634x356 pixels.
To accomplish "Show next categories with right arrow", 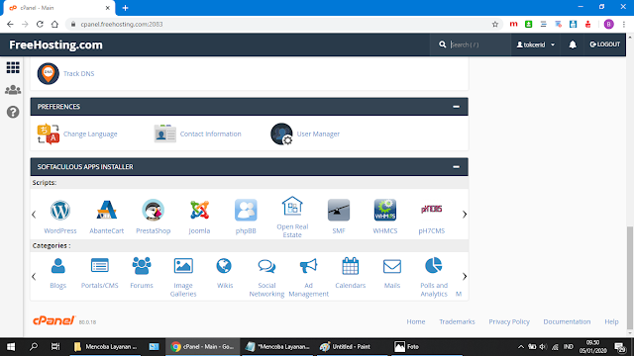I will tap(465, 277).
